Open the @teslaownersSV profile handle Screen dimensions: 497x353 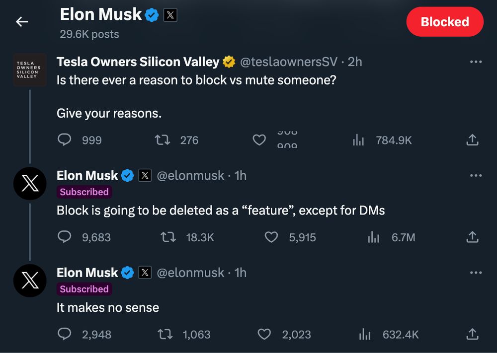(x=289, y=62)
